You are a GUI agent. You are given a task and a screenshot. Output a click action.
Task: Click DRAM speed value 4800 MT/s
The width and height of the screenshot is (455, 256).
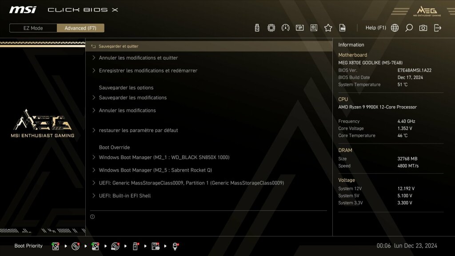(x=408, y=166)
